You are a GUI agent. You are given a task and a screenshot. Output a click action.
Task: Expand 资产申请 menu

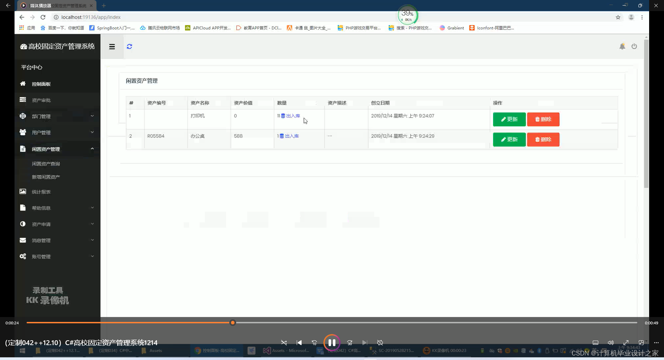tap(57, 224)
